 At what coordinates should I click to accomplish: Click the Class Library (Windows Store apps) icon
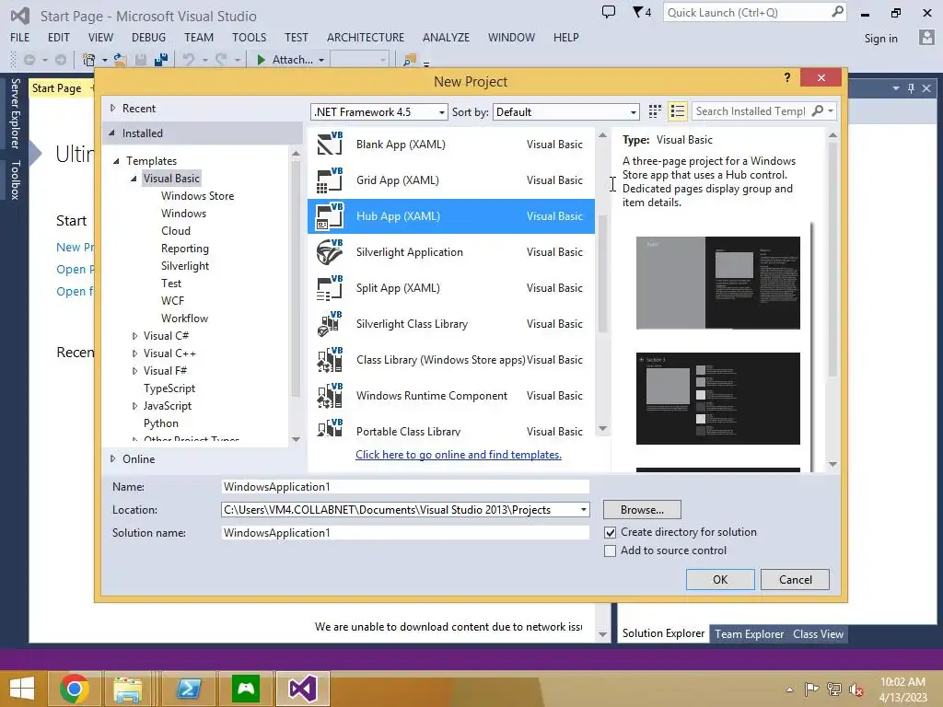[x=330, y=360]
